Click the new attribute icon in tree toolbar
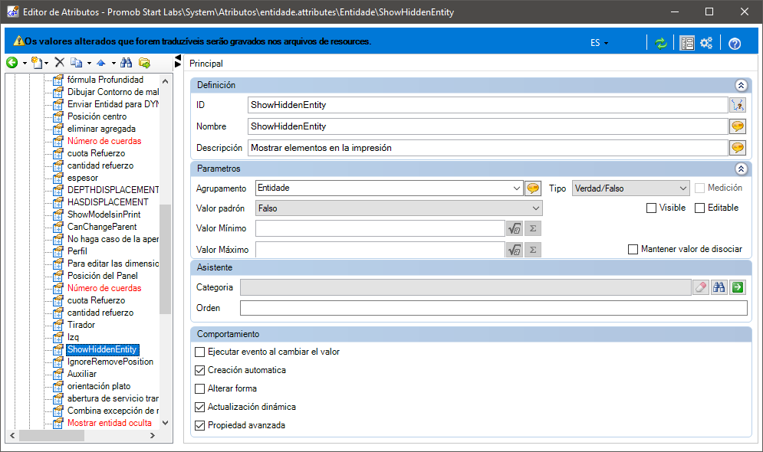Image resolution: width=763 pixels, height=452 pixels. coord(37,63)
